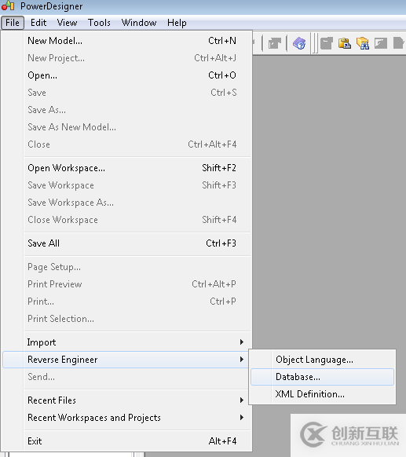Image resolution: width=406 pixels, height=457 pixels.
Task: Open the Tools menu
Action: point(99,23)
